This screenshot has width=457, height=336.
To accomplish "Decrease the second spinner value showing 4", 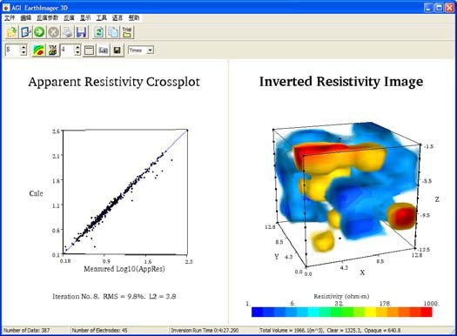I will pyautogui.click(x=77, y=53).
